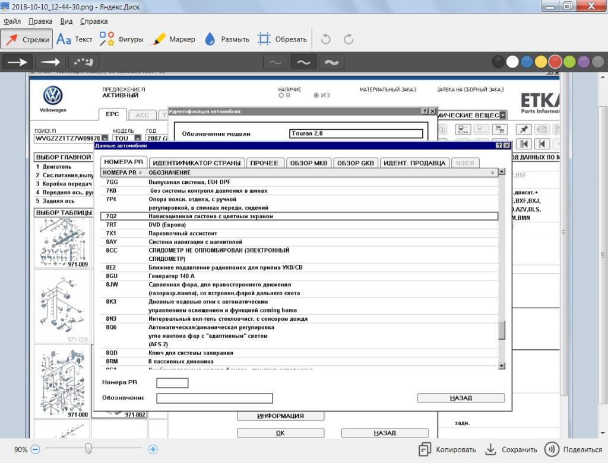Click help icon of Идентификация автомобиля dialog

(x=425, y=111)
